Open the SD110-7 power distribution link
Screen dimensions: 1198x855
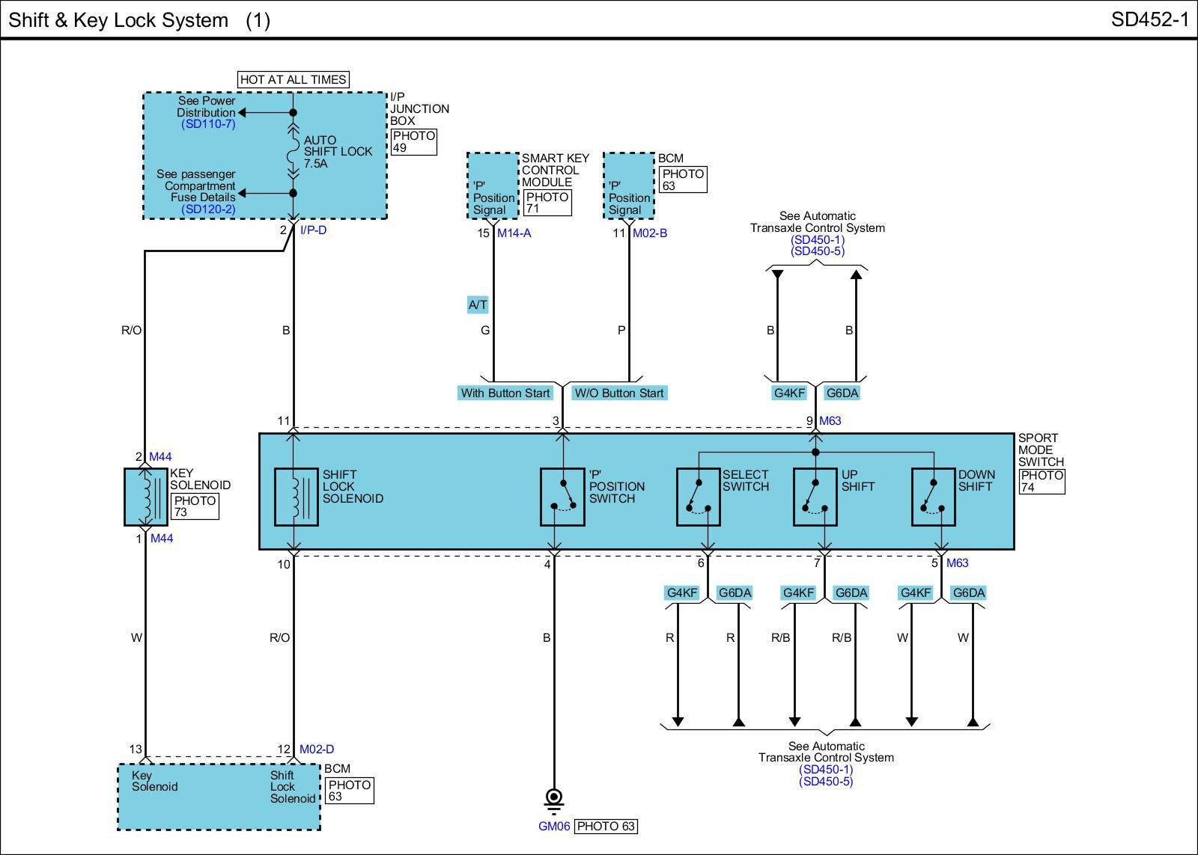pyautogui.click(x=208, y=124)
